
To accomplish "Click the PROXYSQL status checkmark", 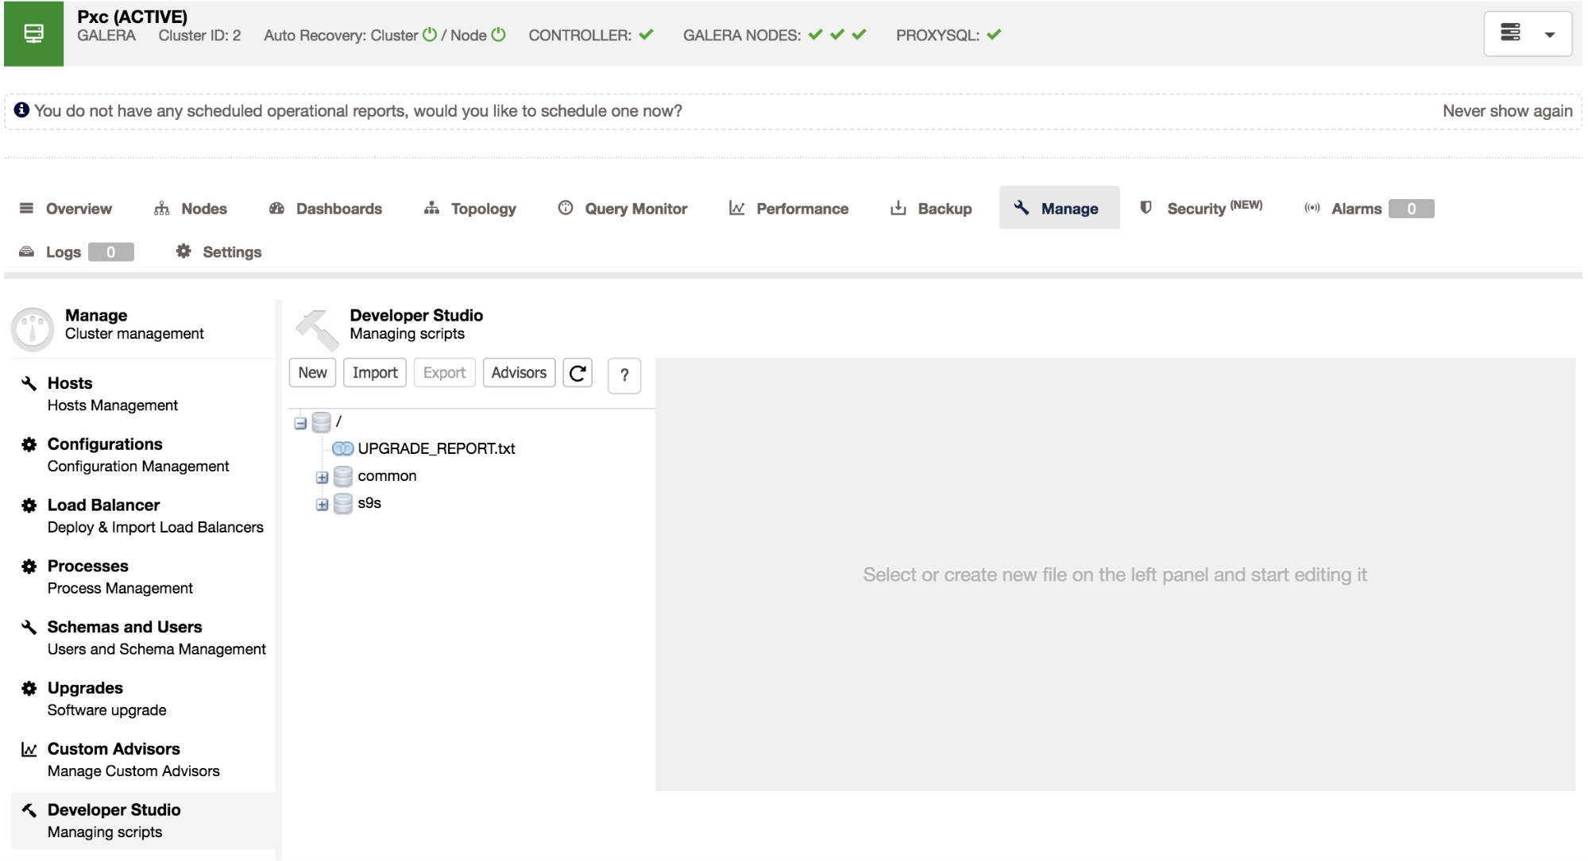I will coord(994,35).
